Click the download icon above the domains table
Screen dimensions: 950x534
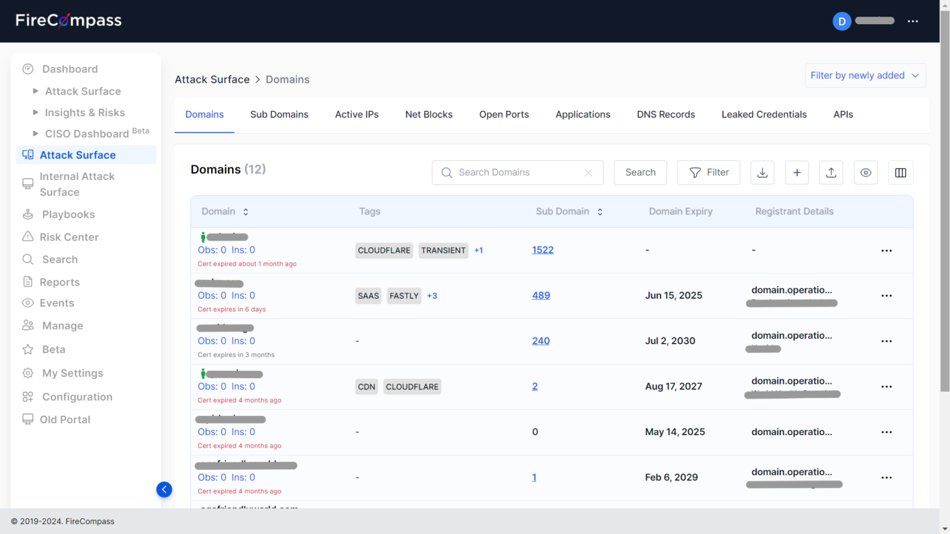(x=762, y=172)
